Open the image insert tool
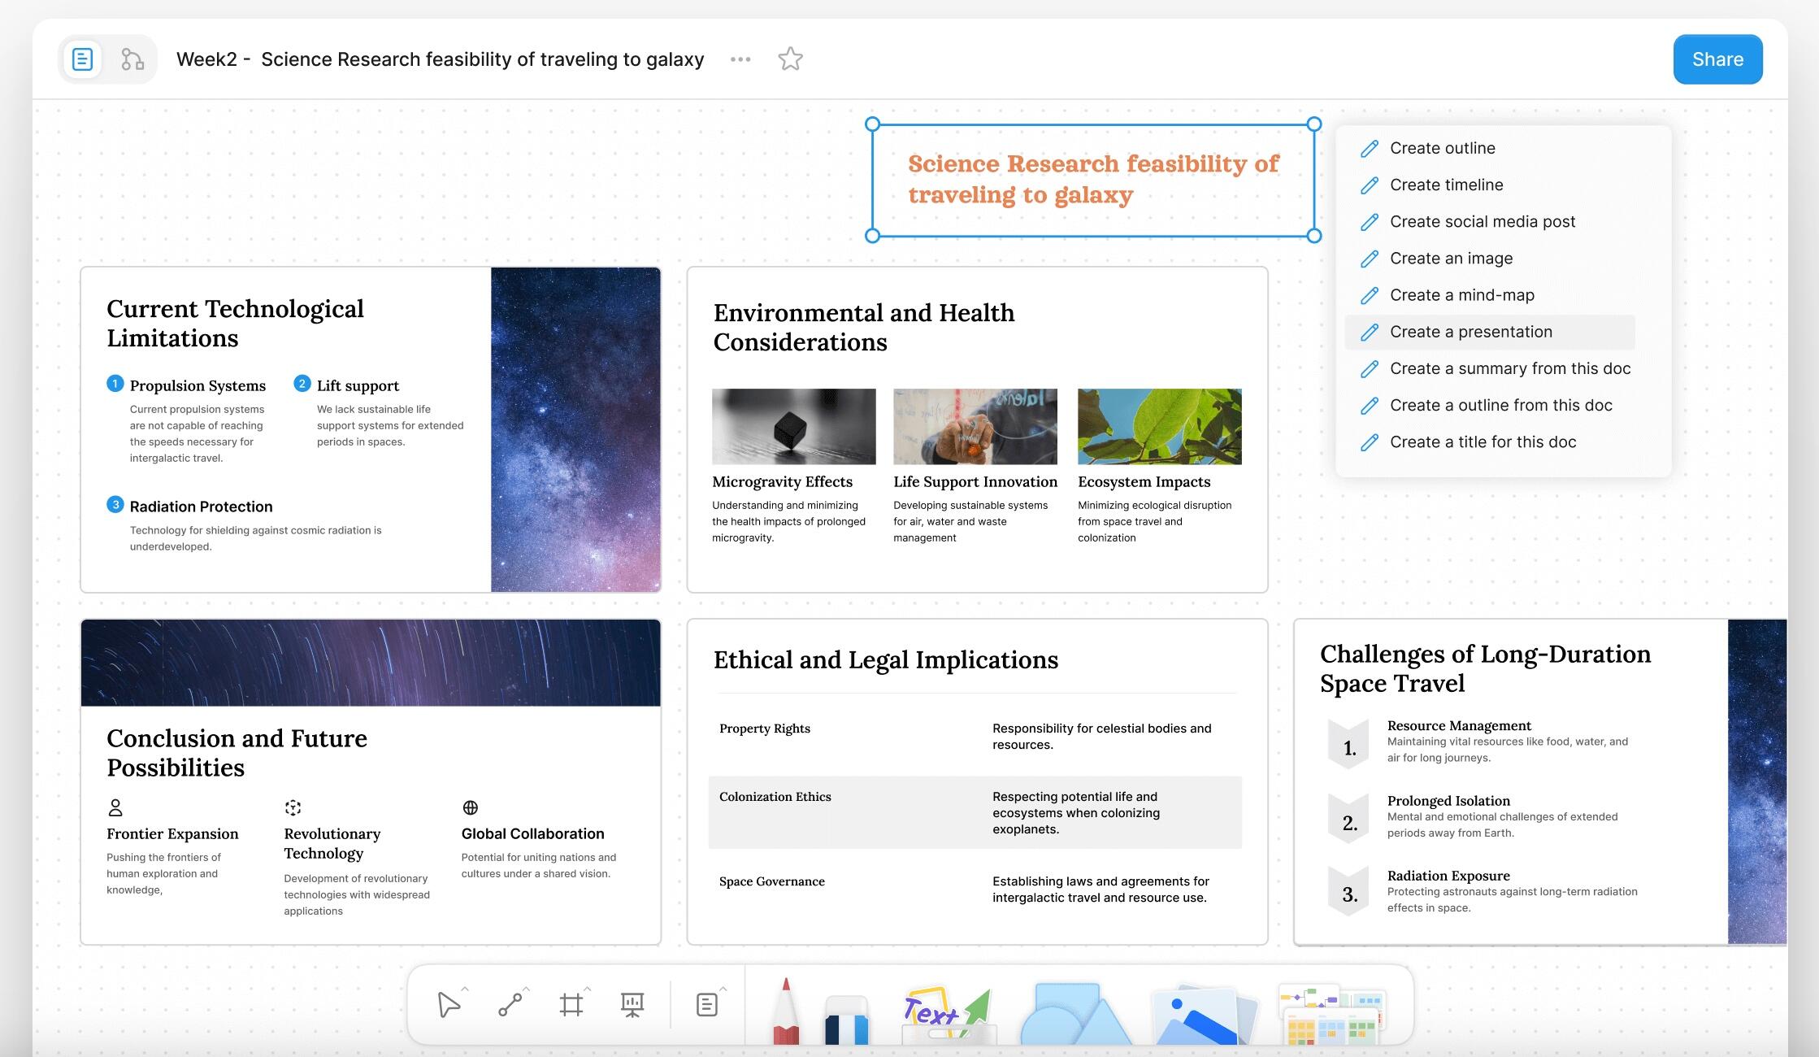Screen dimensions: 1819x1057 (1205, 1015)
